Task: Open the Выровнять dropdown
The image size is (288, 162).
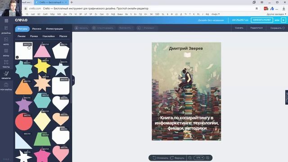Action: point(126,28)
